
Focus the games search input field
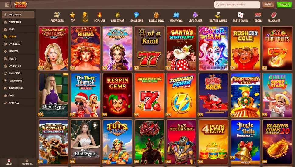[237, 5]
